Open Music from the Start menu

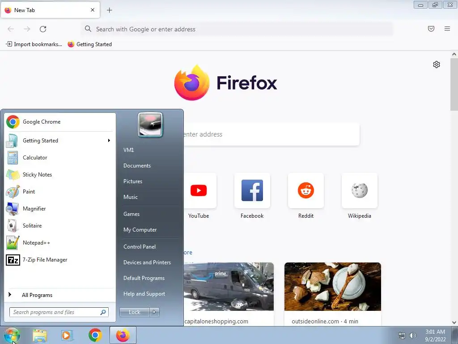point(130,197)
